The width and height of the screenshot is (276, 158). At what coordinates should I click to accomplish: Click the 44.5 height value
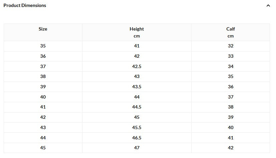[x=137, y=107]
